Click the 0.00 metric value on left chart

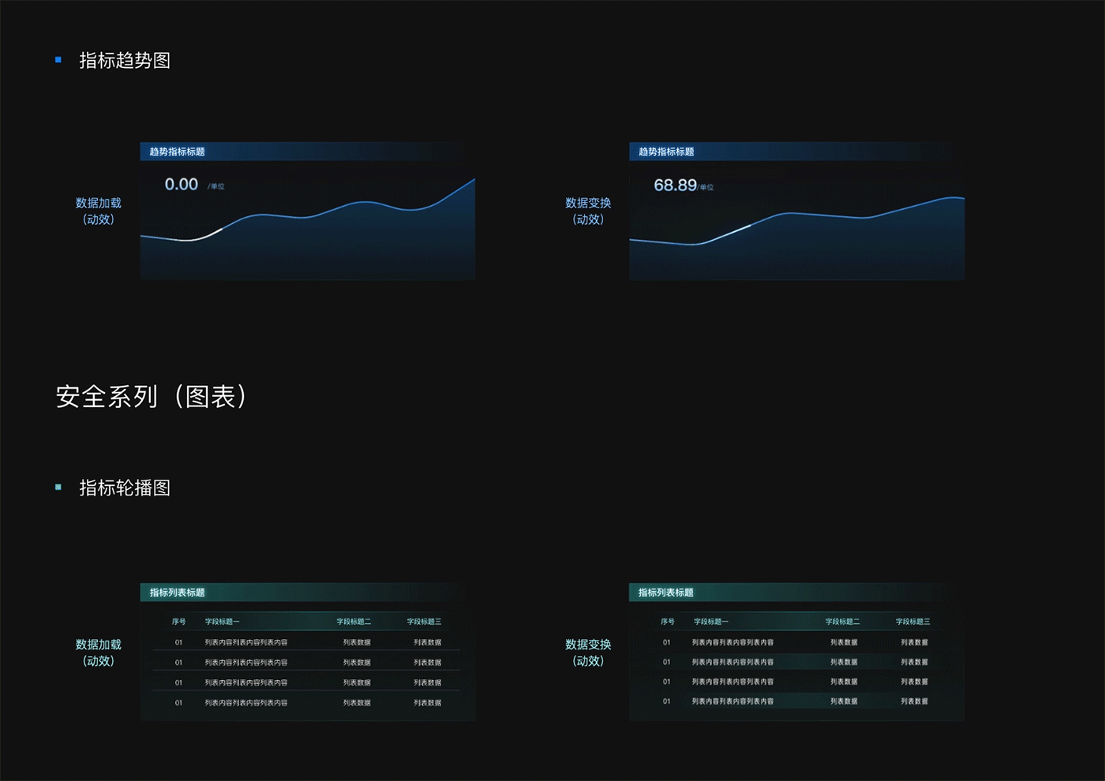coord(180,184)
